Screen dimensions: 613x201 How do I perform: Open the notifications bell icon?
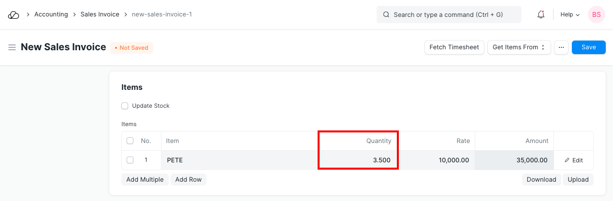tap(541, 14)
